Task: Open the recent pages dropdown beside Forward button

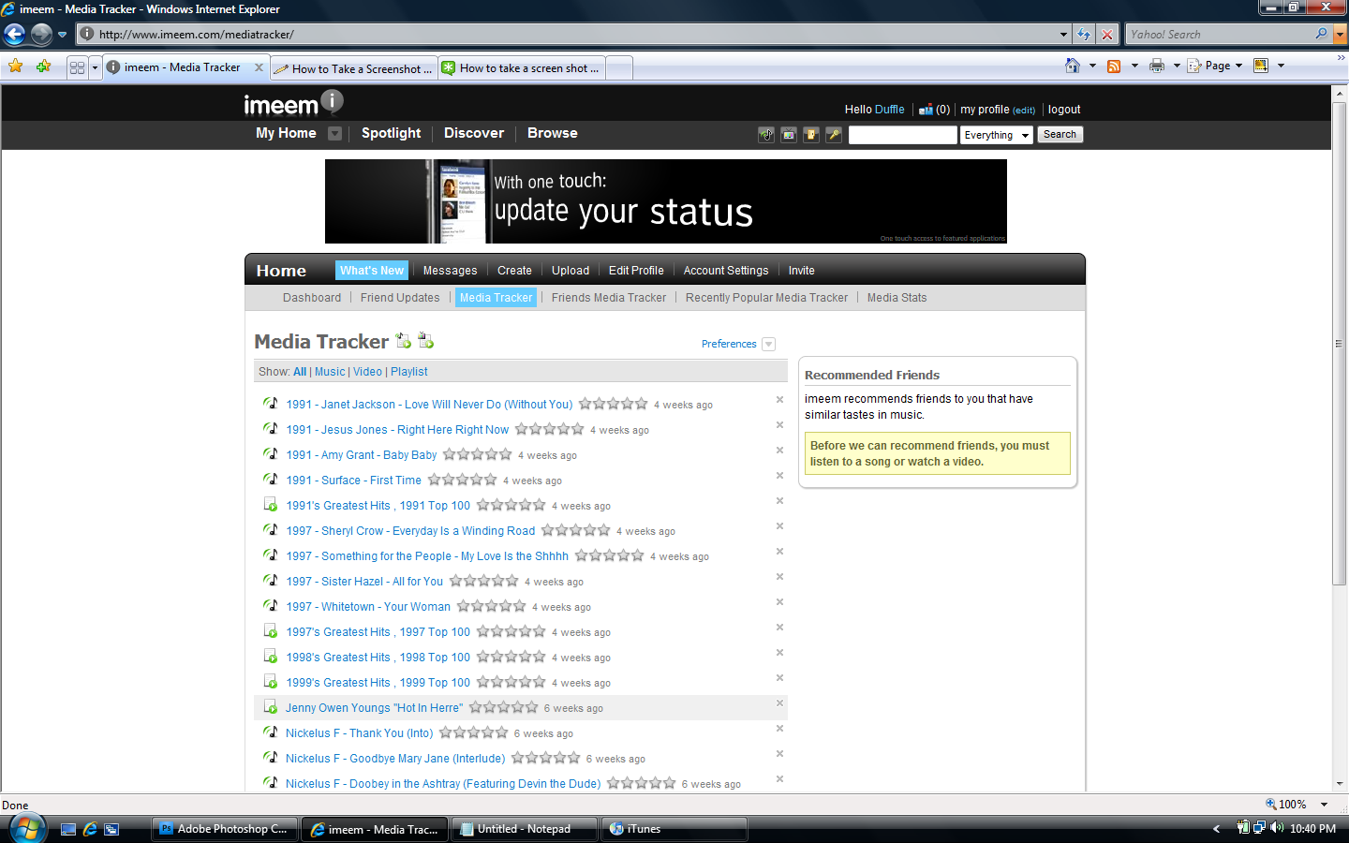Action: (62, 35)
